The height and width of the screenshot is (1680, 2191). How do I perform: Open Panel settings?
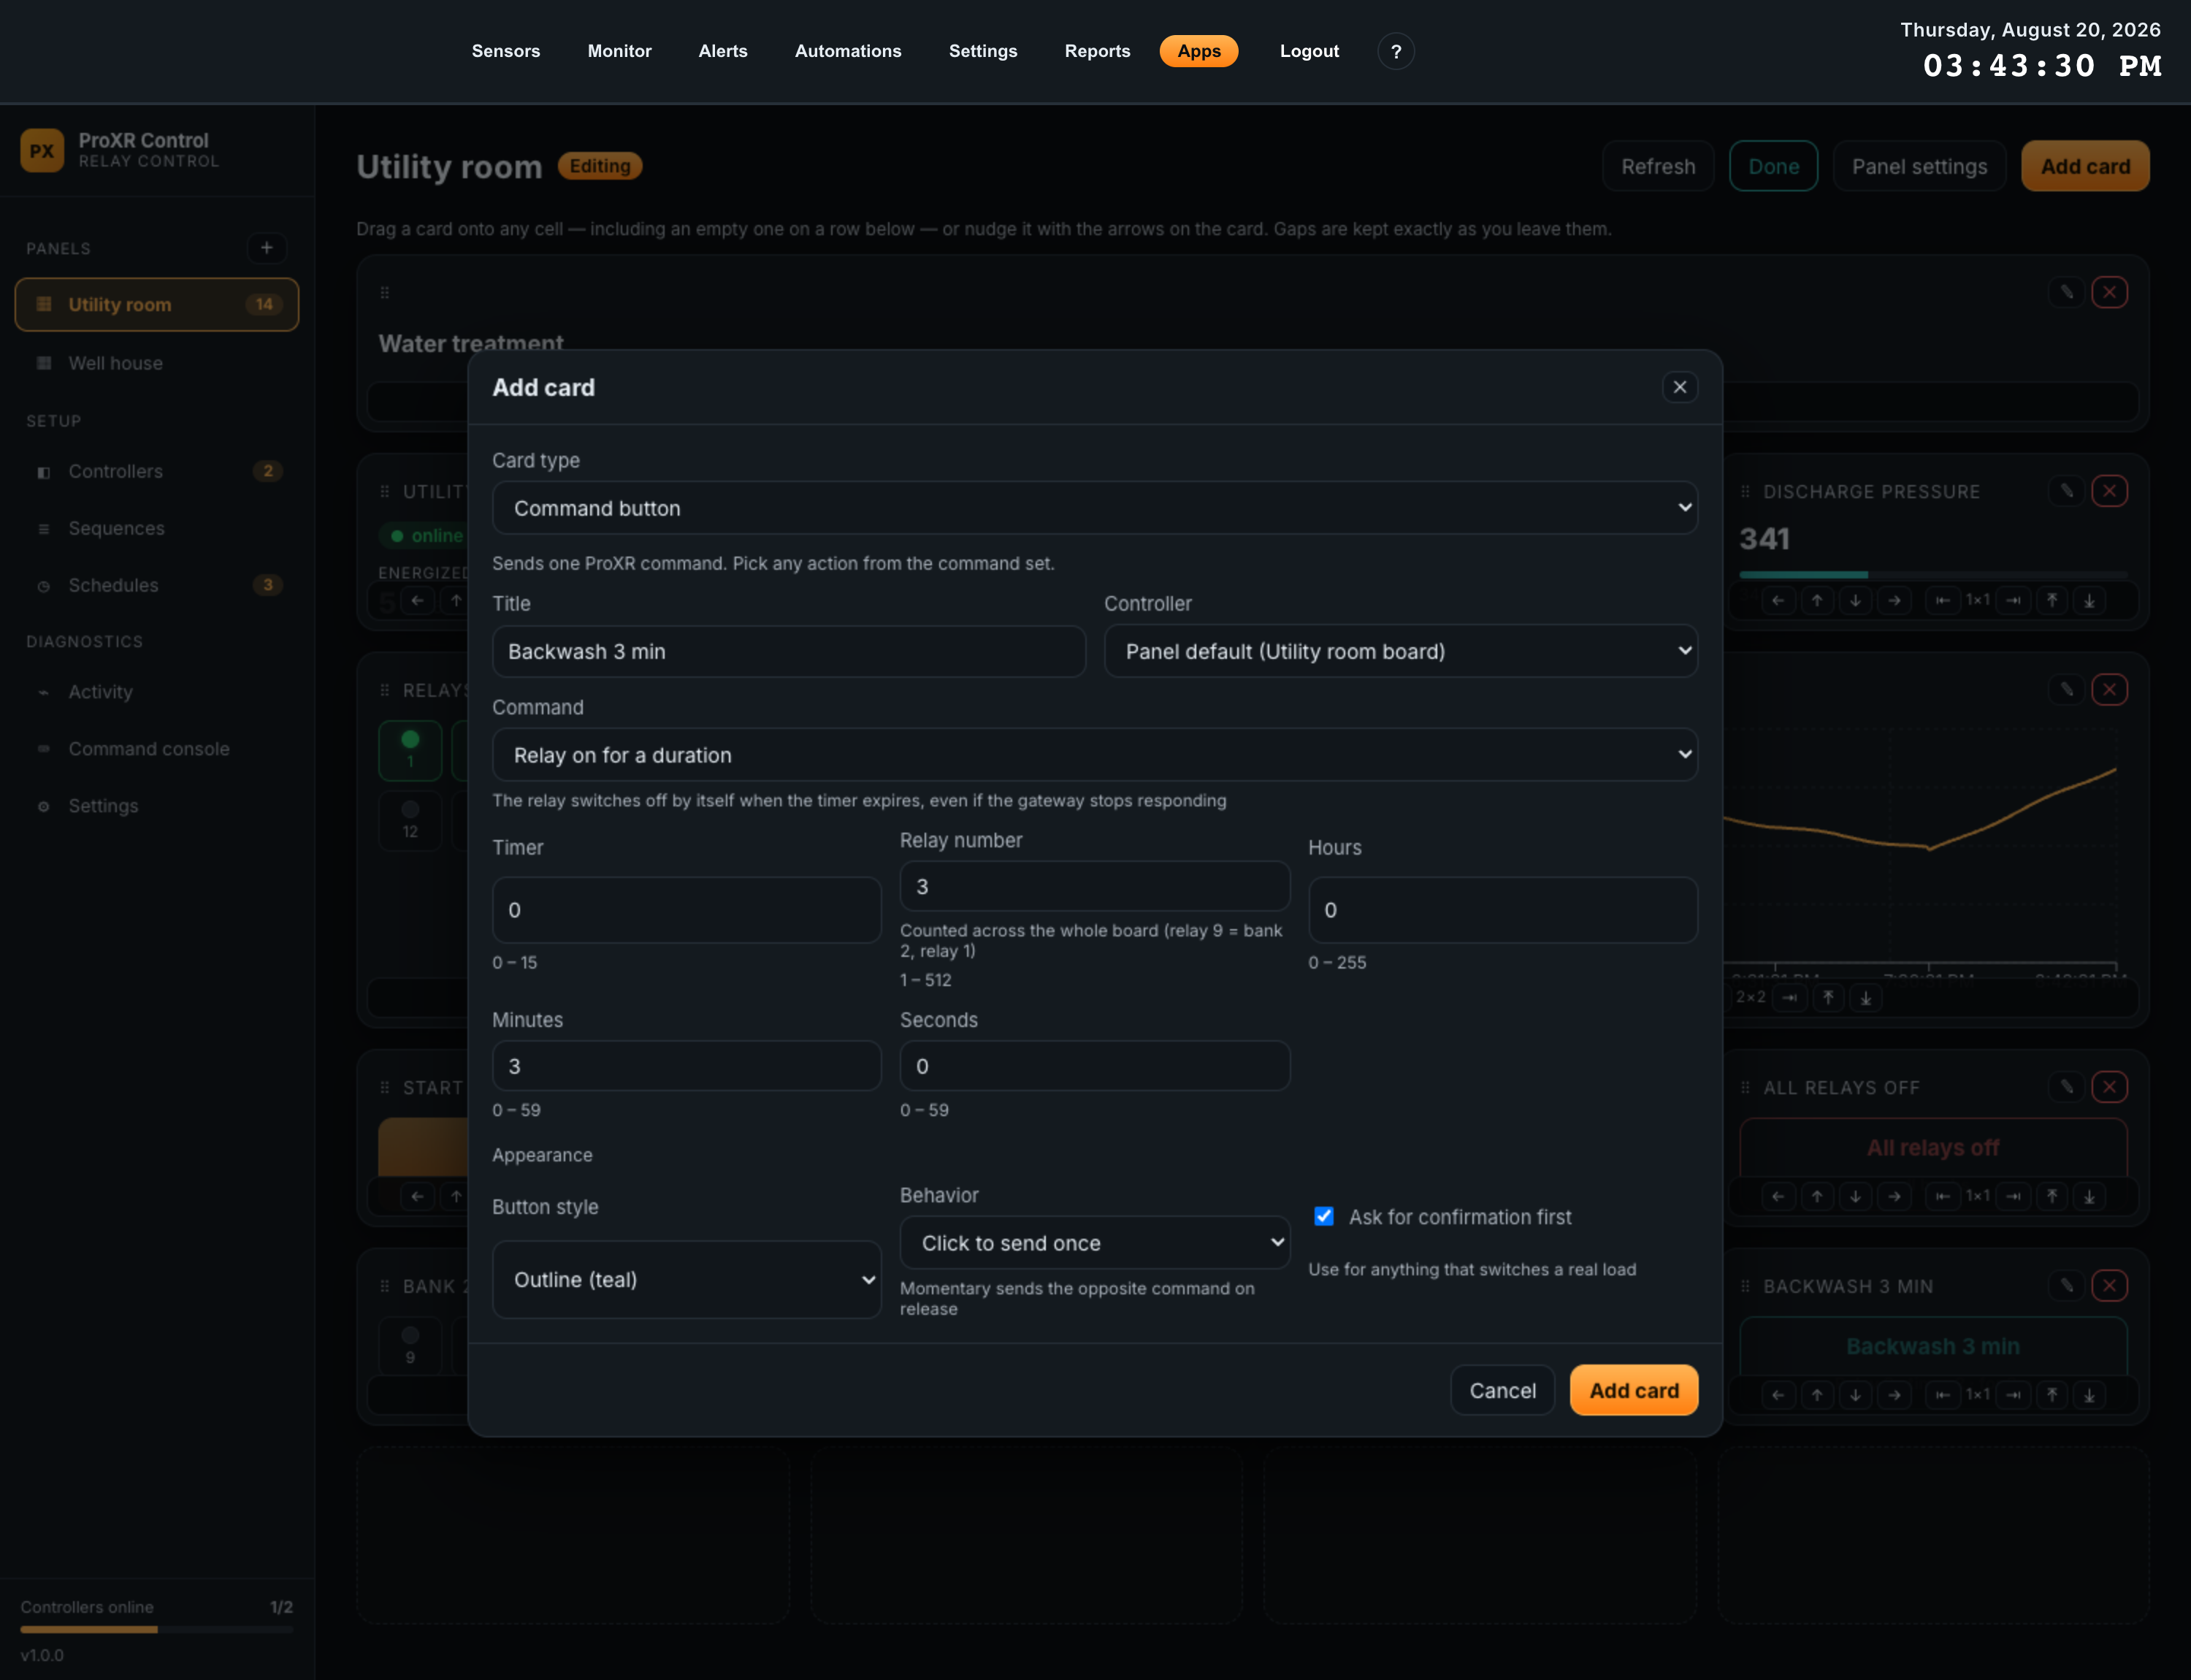(1919, 166)
